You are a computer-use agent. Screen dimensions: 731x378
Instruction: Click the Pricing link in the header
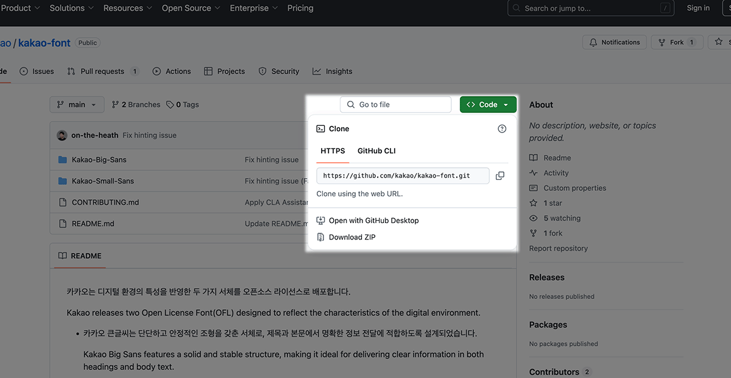300,8
